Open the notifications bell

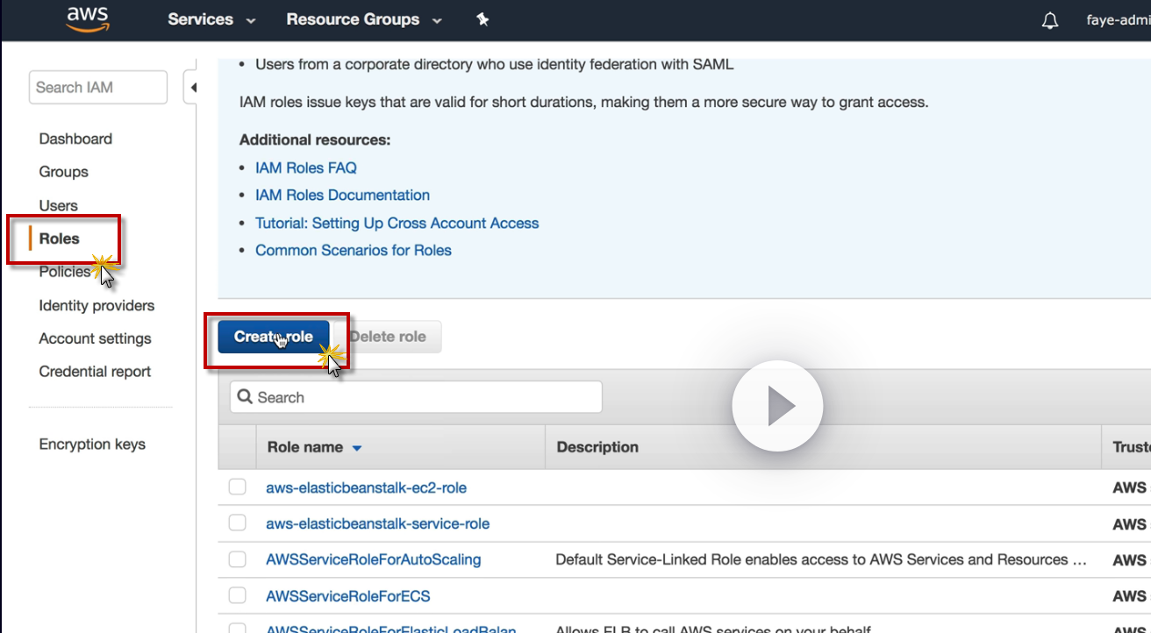tap(1050, 21)
